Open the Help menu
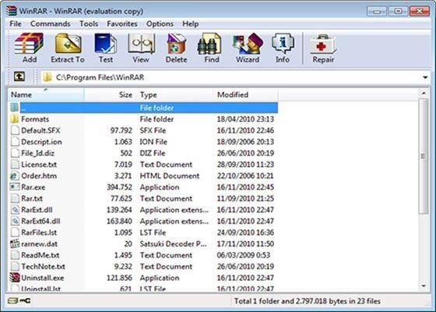This screenshot has height=312, width=436. (191, 23)
